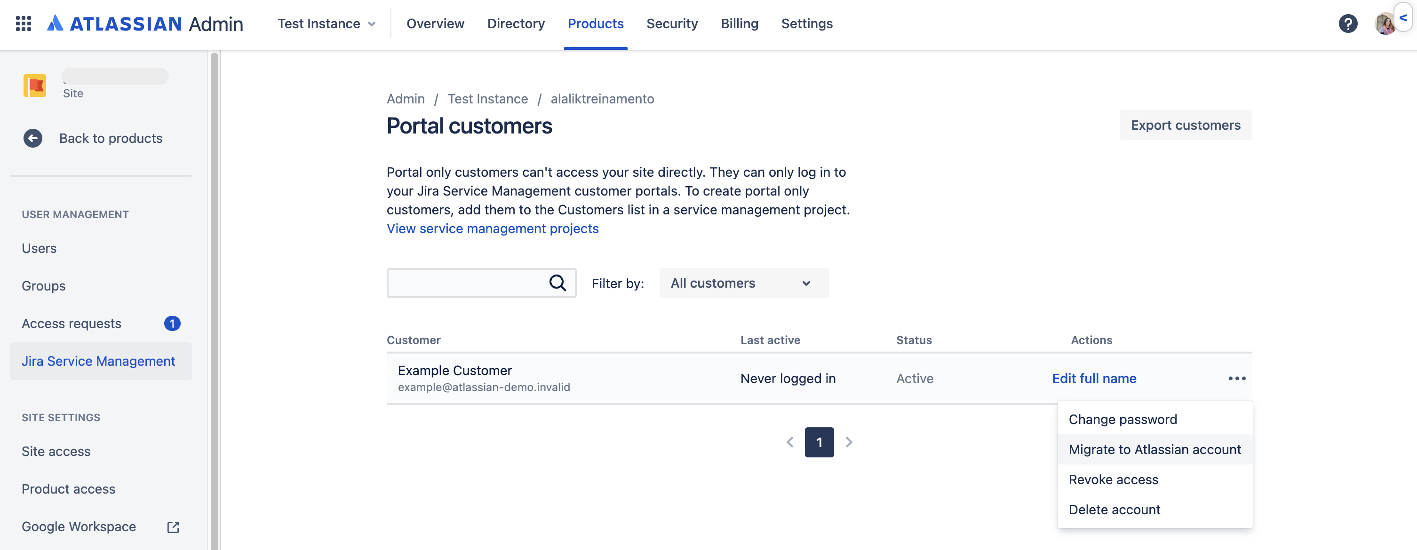The height and width of the screenshot is (550, 1417).
Task: Open the help question mark icon
Action: [1347, 24]
